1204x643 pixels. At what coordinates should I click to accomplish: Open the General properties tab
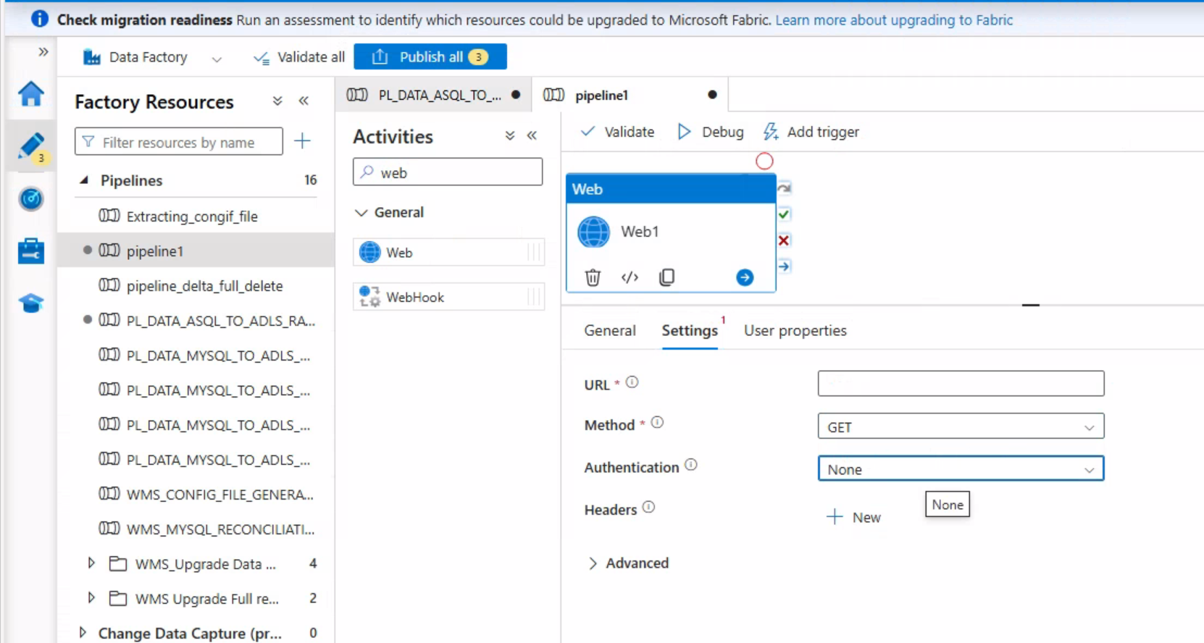pos(610,330)
